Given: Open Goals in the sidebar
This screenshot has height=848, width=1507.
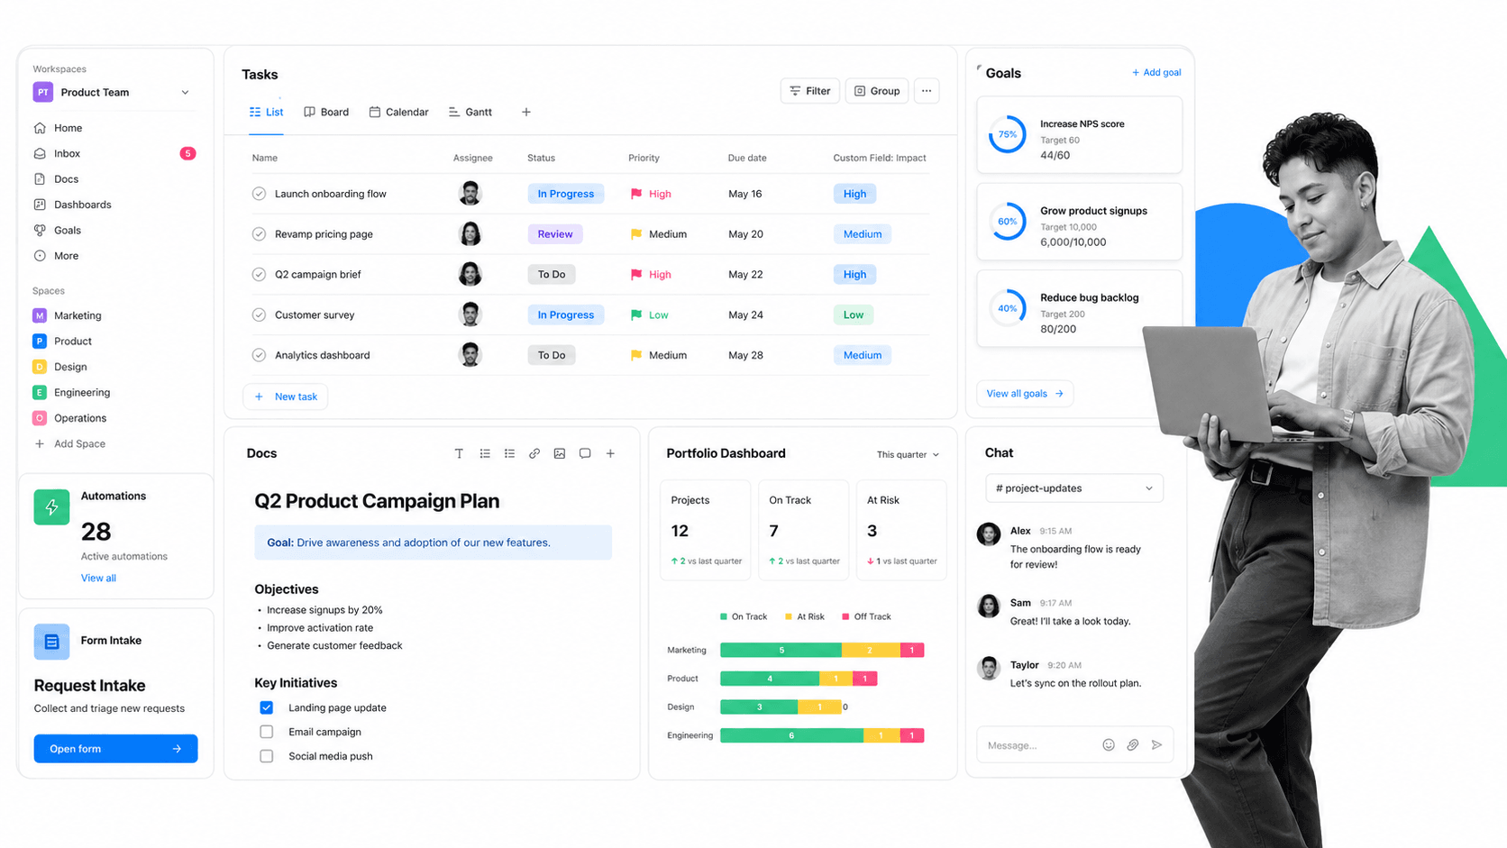Looking at the screenshot, I should pyautogui.click(x=57, y=230).
